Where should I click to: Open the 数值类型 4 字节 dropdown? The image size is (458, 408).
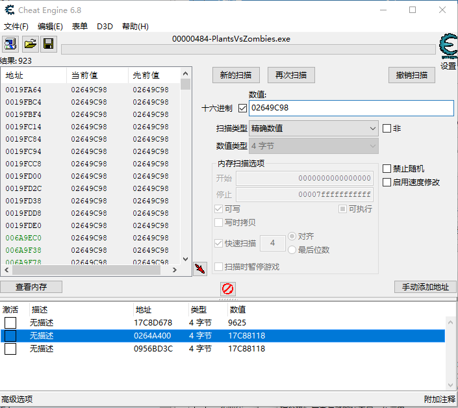click(x=314, y=146)
